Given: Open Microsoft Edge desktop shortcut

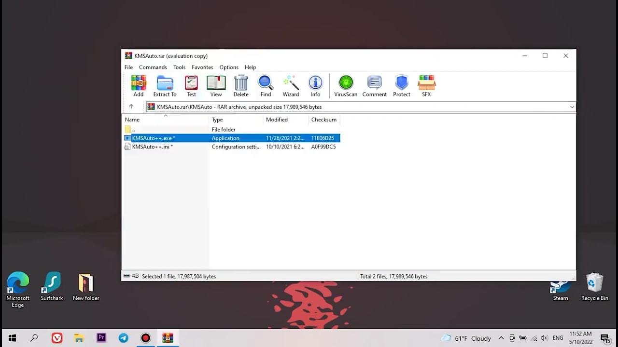Looking at the screenshot, I should (x=18, y=290).
